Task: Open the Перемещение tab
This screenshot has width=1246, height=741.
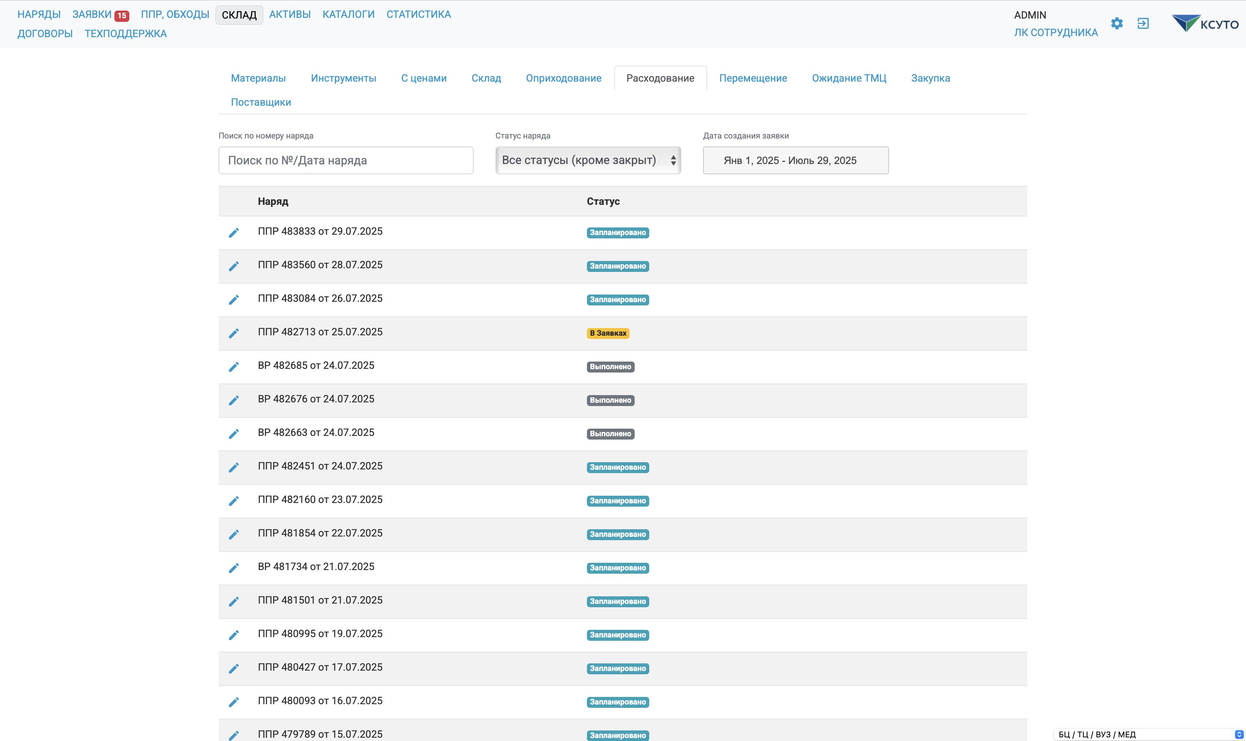Action: (x=752, y=78)
